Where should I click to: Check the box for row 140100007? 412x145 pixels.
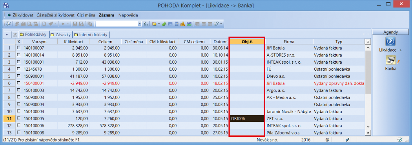tap(18, 48)
